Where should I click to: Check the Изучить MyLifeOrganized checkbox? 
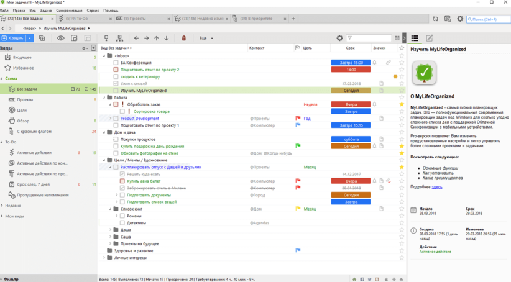tap(116, 91)
